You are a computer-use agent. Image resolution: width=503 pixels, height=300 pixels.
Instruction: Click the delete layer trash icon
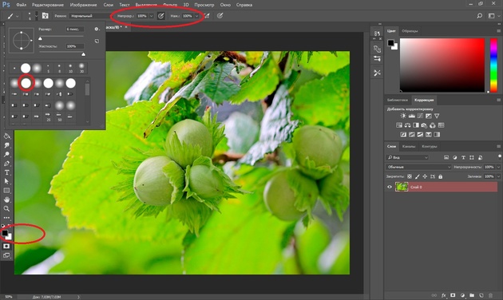tap(490, 295)
